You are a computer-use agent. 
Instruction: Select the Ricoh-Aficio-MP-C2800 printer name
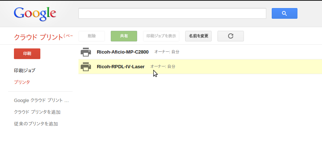click(122, 52)
